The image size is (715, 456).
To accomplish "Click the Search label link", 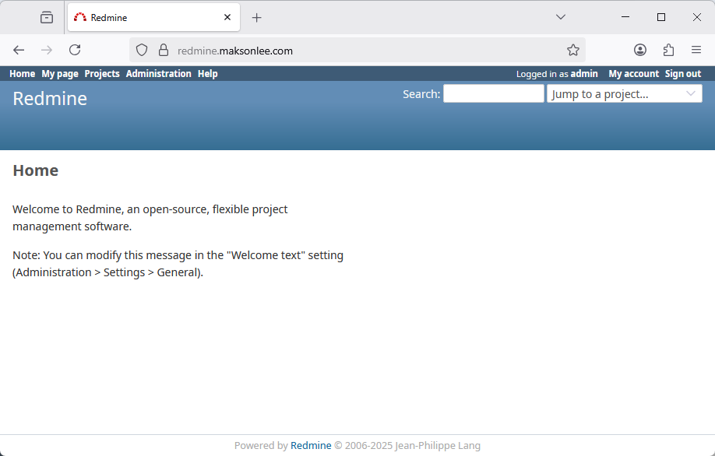I will click(x=421, y=94).
